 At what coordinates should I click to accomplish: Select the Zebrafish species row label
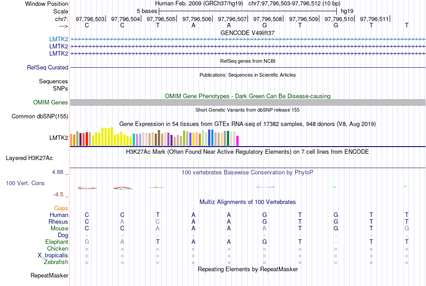56,262
